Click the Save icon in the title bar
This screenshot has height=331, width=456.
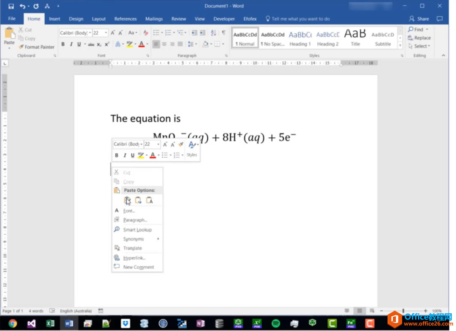point(11,6)
